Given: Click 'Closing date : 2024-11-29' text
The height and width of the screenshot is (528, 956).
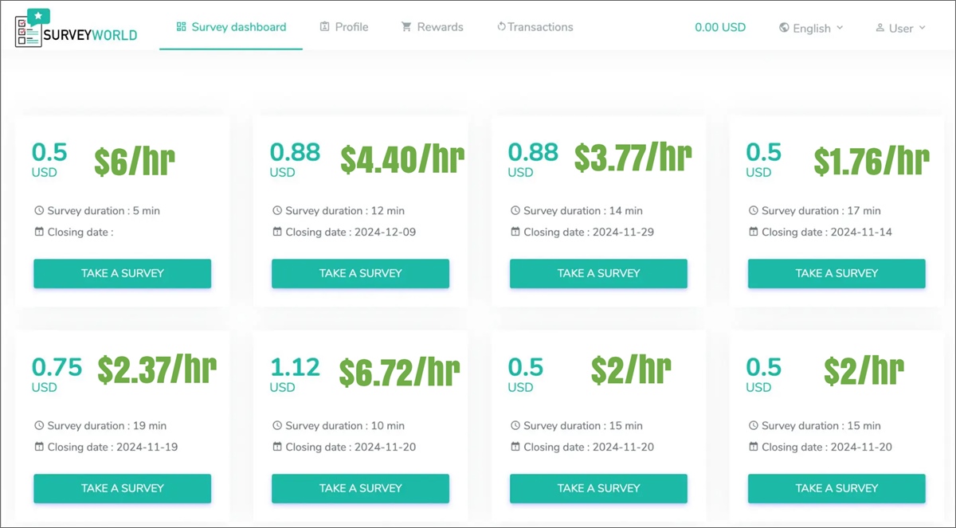Looking at the screenshot, I should 589,233.
